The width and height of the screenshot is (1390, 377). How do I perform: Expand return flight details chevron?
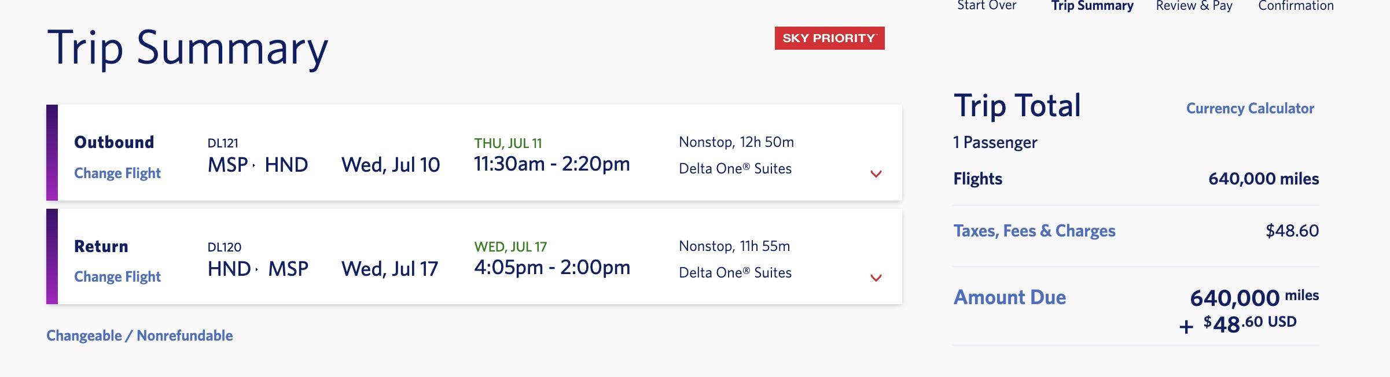877,277
